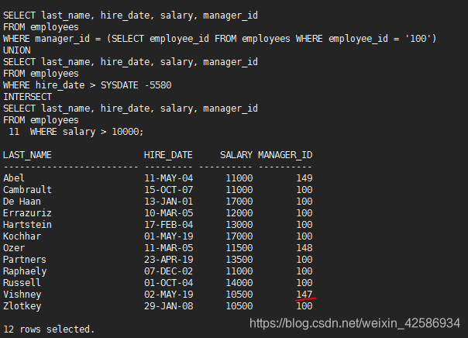Select the last name Errazuriz
Image resolution: width=468 pixels, height=338 pixels.
(x=27, y=213)
